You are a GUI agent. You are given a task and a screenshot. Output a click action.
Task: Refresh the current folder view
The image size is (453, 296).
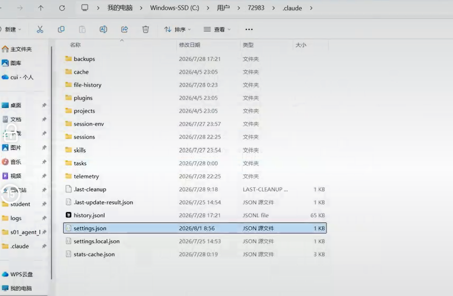(x=62, y=8)
